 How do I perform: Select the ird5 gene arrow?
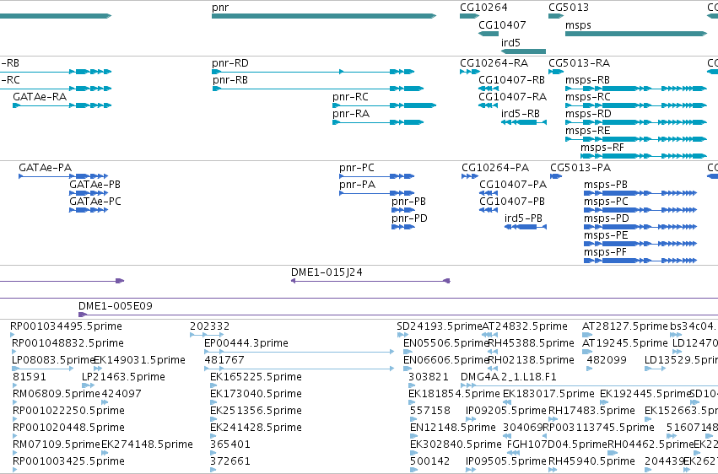pos(523,51)
